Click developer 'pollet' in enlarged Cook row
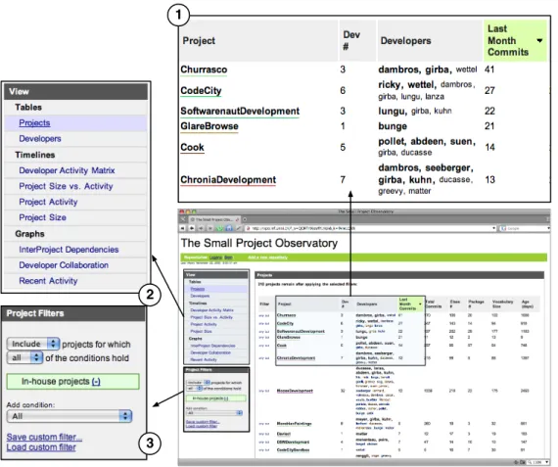 (x=392, y=141)
